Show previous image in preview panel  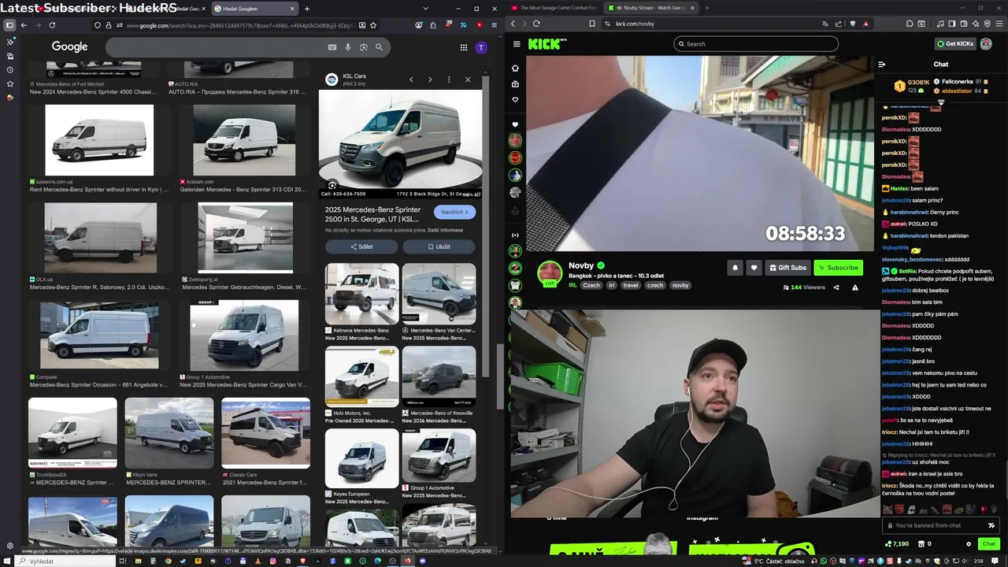(411, 80)
